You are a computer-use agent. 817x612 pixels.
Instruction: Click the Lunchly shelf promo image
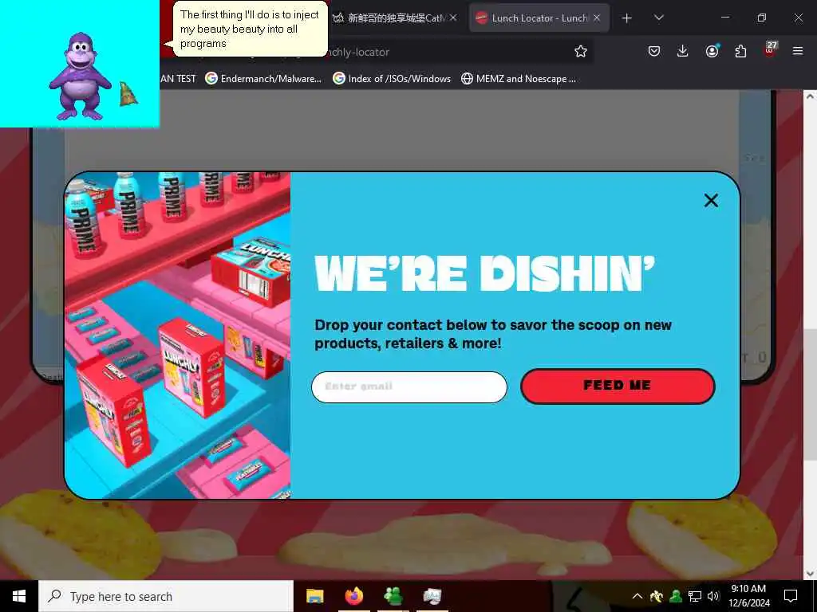pos(178,335)
